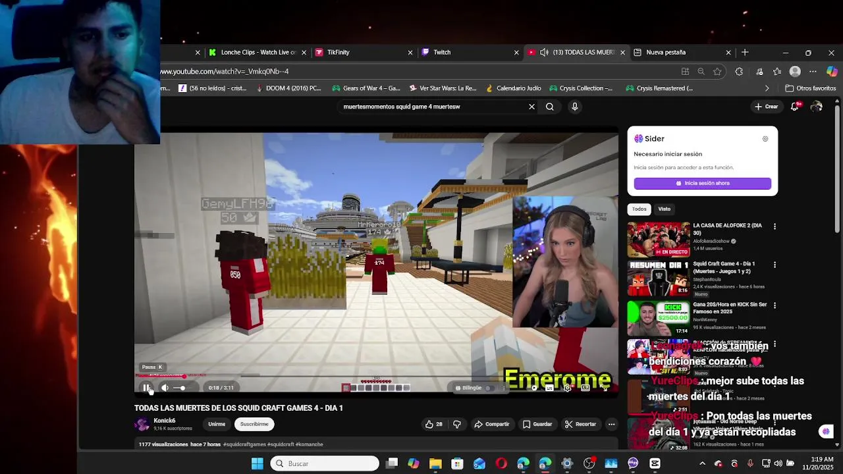Screen dimensions: 843x474
Task: Open DOOM 4 (2016) PC bookmark
Action: pyautogui.click(x=288, y=88)
